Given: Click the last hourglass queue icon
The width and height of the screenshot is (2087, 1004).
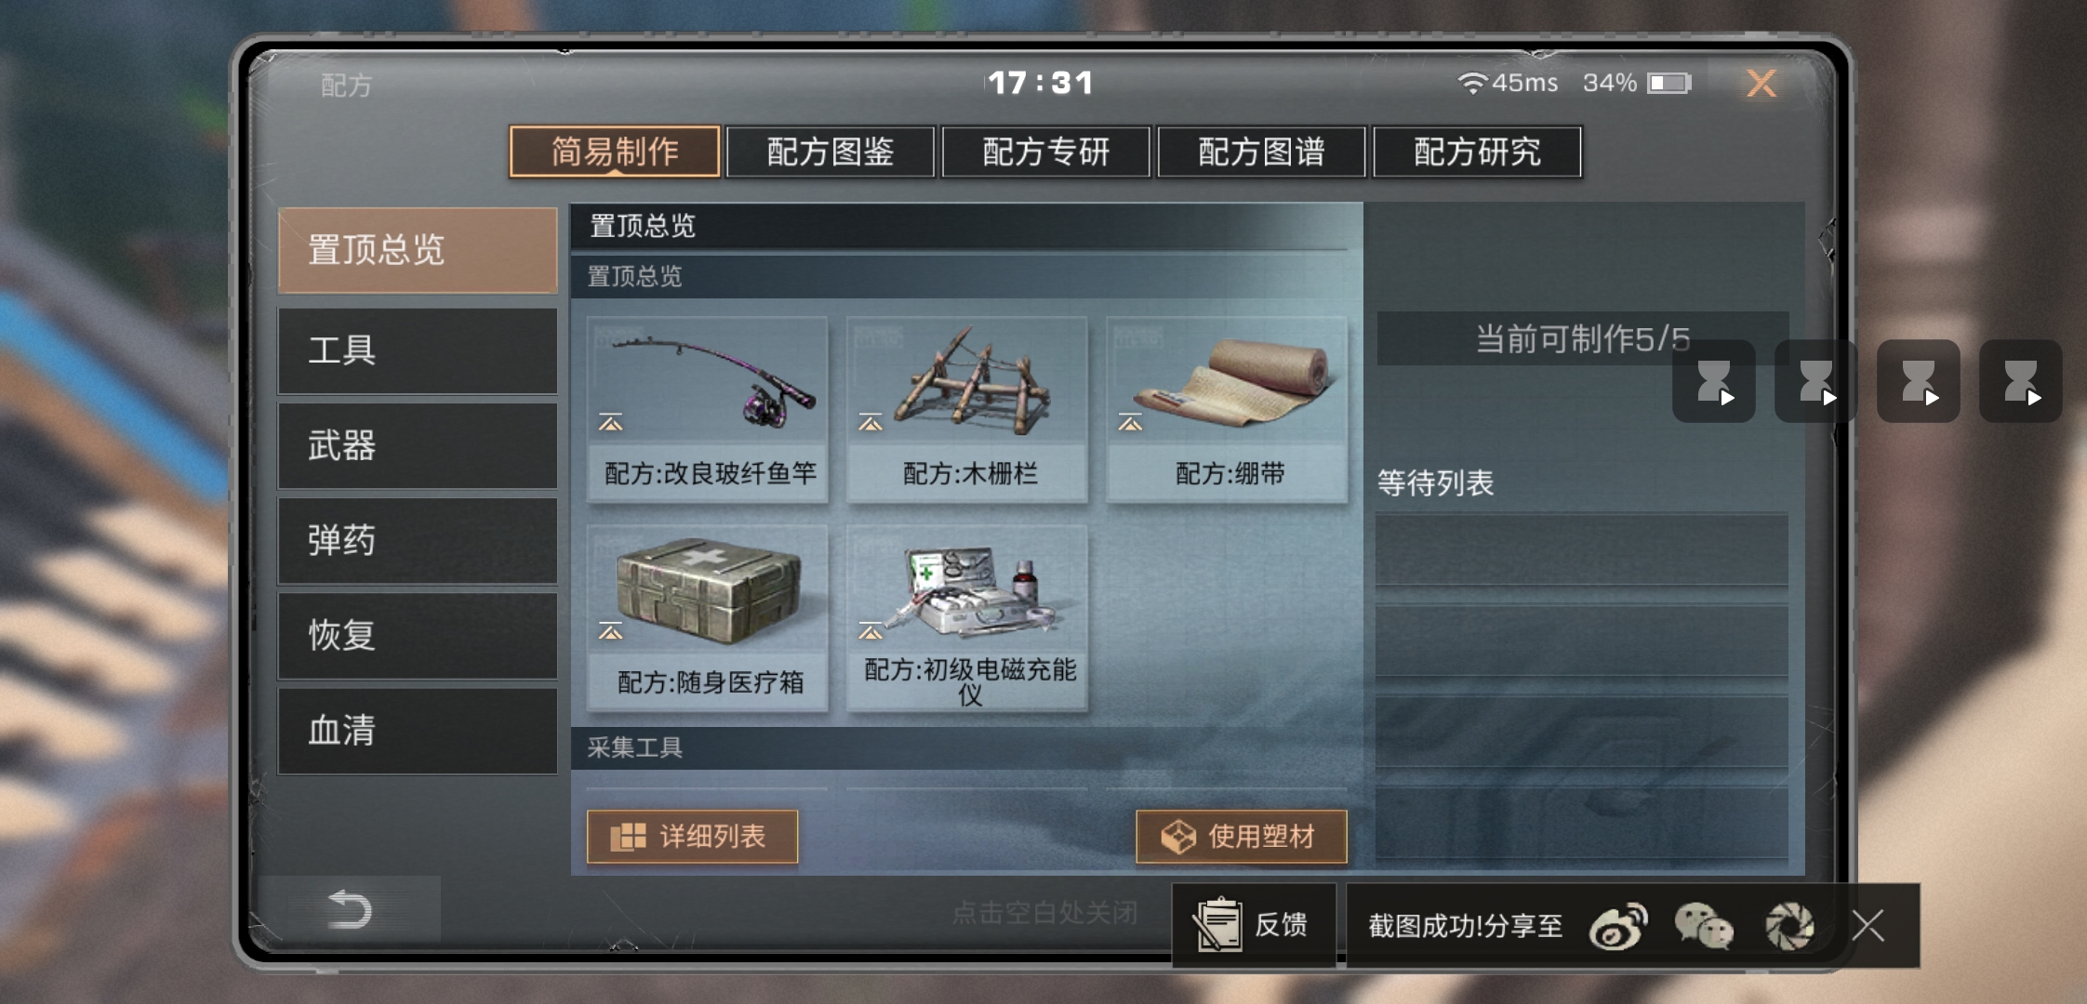Looking at the screenshot, I should 2021,381.
